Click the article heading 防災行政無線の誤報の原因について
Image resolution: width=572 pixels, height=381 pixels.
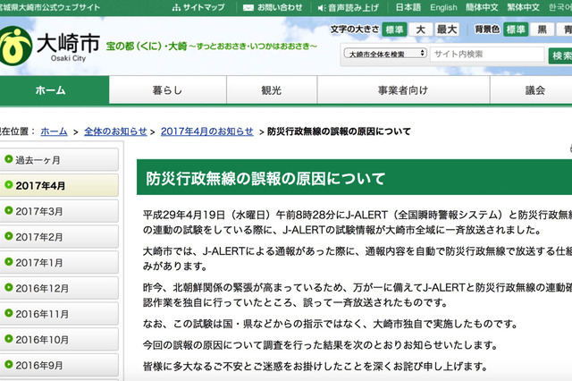[x=265, y=179]
